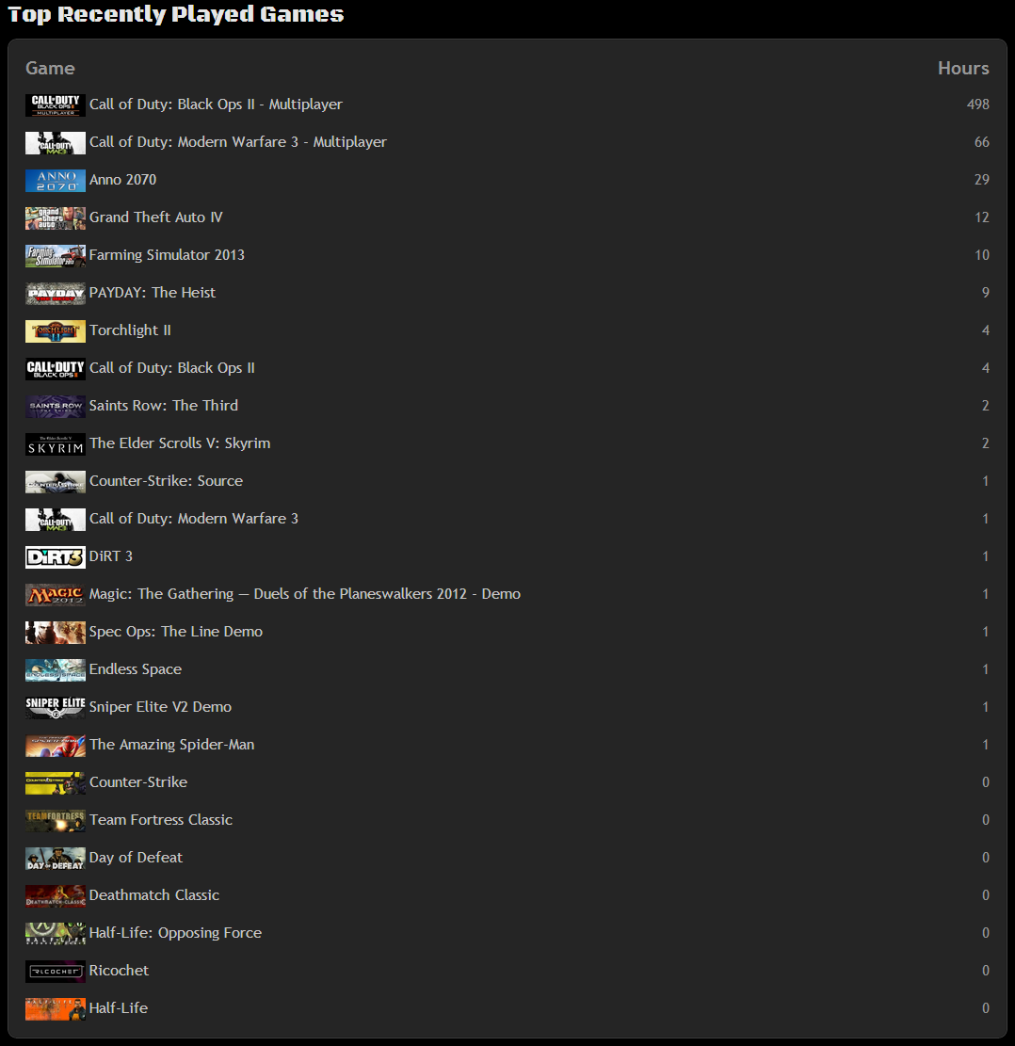Select the Amazing Spider-Man game icon

pyautogui.click(x=56, y=745)
